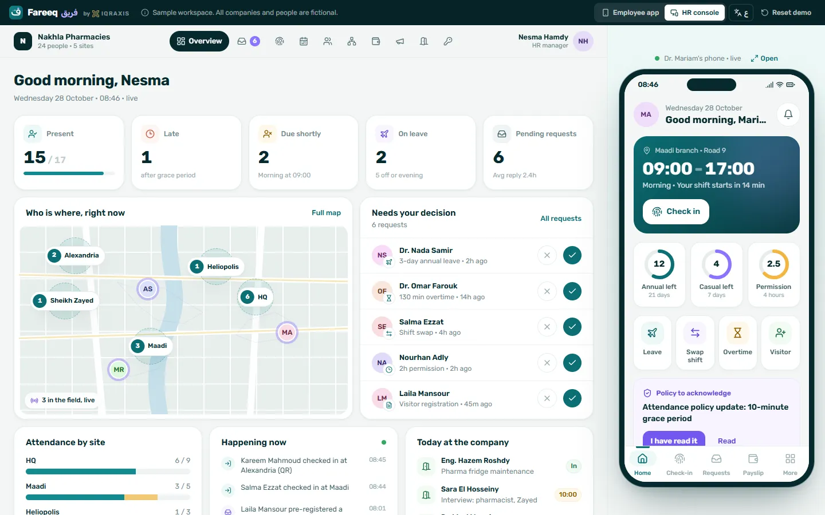Switch to HR console view
This screenshot has height=515, width=825.
point(695,13)
